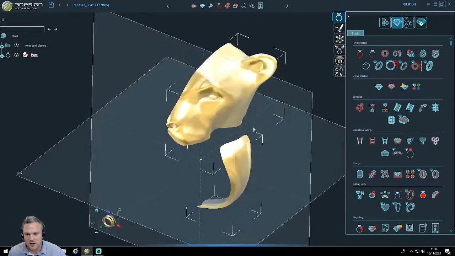Click the diamond icon in the top center toolbar
The width and height of the screenshot is (455, 256).
pyautogui.click(x=202, y=6)
